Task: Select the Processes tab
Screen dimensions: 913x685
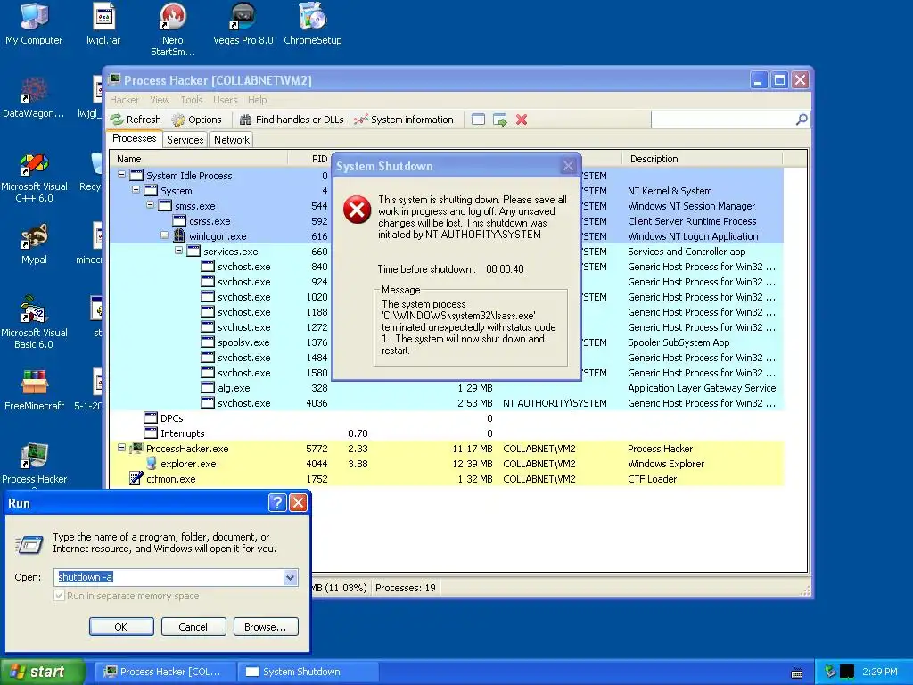Action: tap(135, 138)
